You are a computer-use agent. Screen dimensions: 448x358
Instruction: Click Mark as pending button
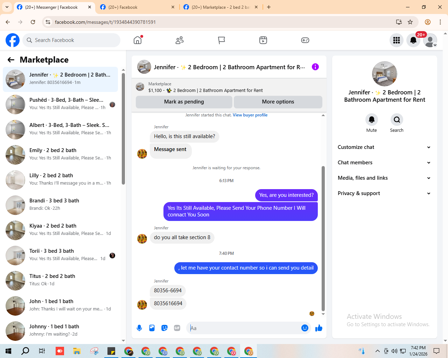(x=184, y=102)
